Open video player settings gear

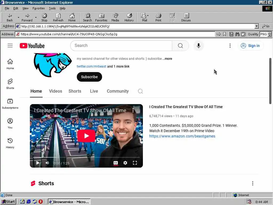pos(125,163)
